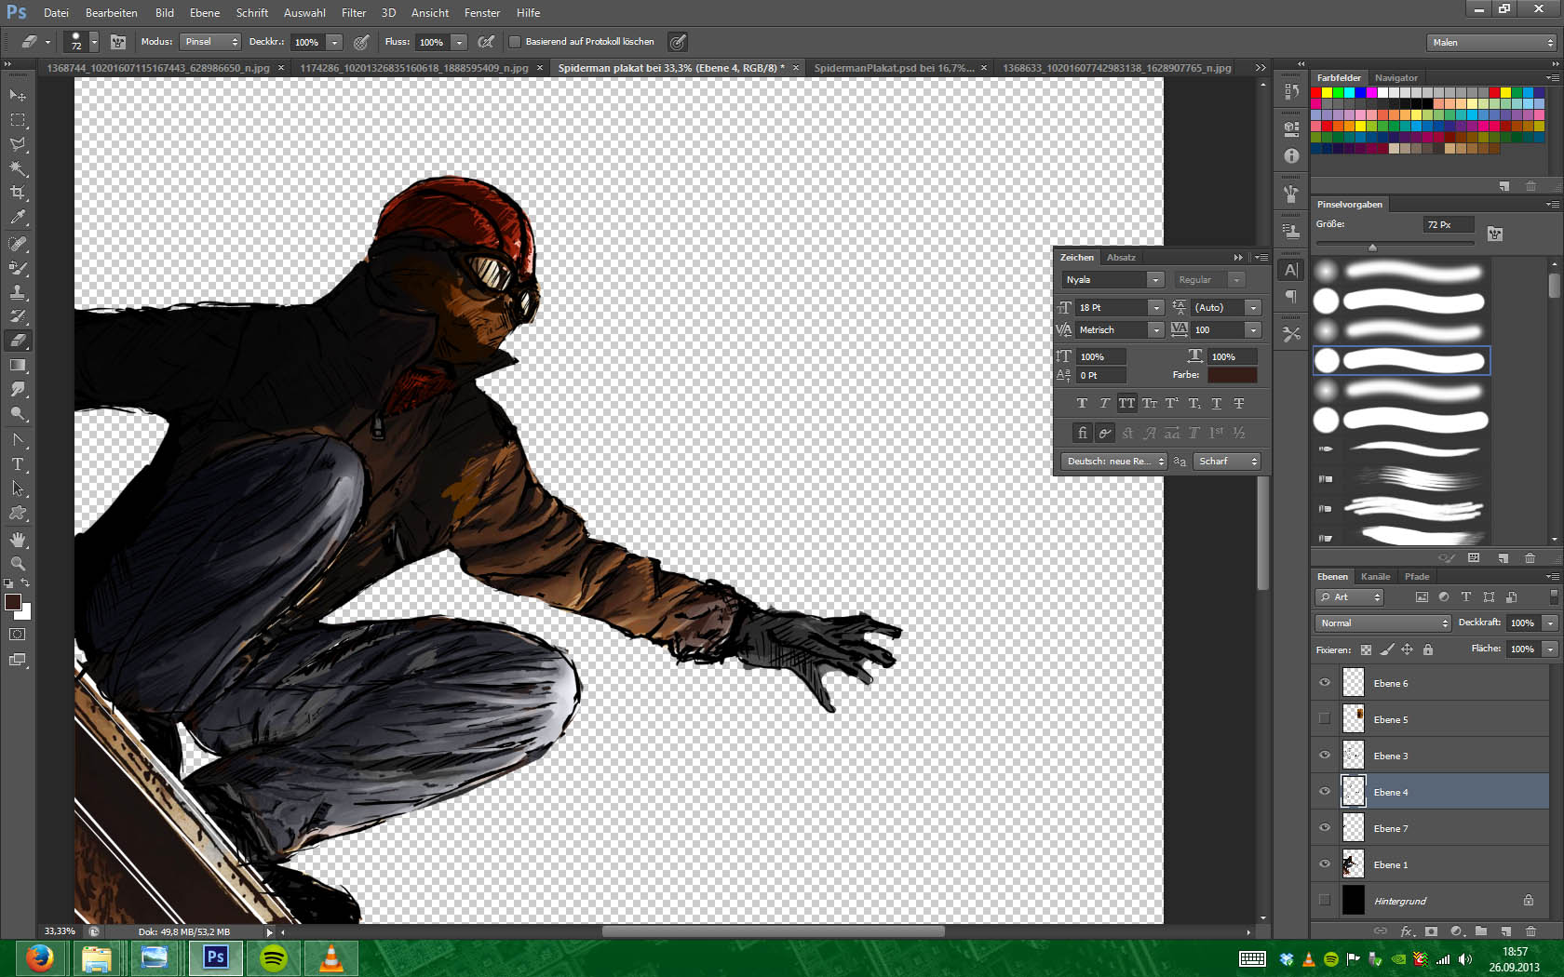Open the Filter menu
The height and width of the screenshot is (977, 1564).
pyautogui.click(x=354, y=13)
